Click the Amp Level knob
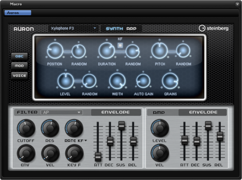 click(x=160, y=128)
